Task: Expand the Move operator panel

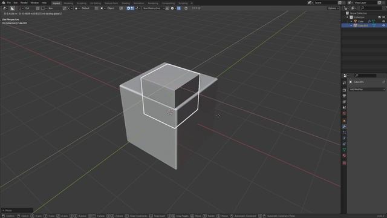Action: pos(17,210)
